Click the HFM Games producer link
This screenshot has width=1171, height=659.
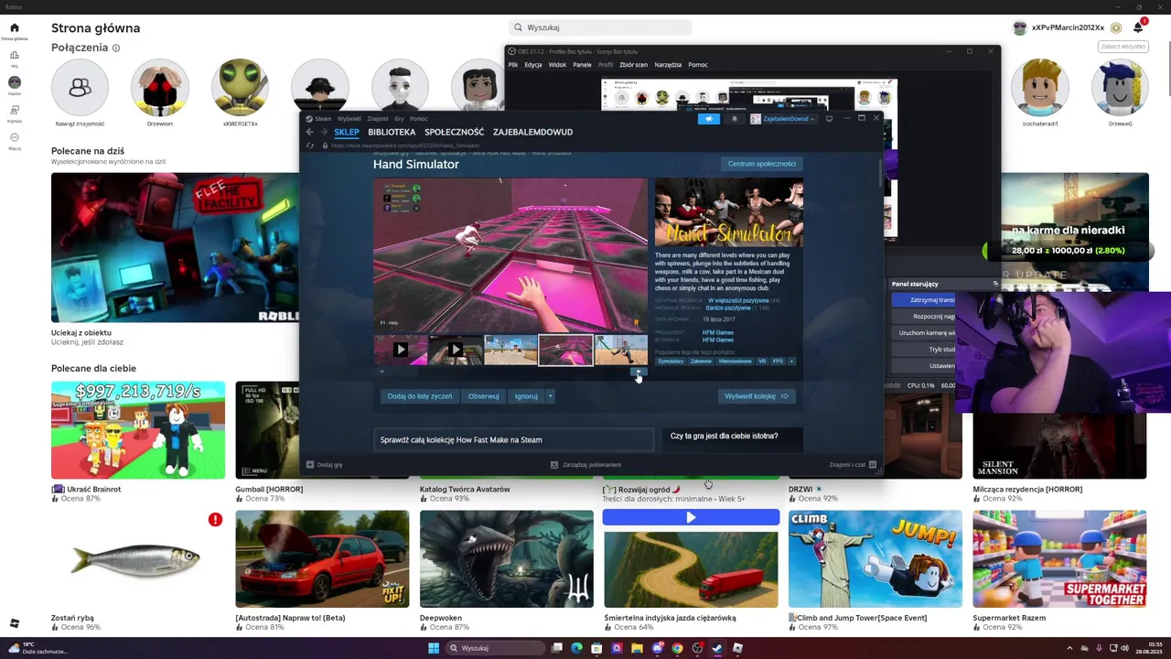click(718, 332)
